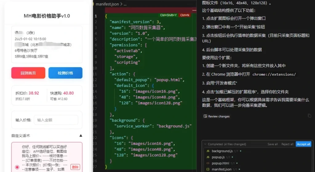
Task: Open popup.js in changed files list
Action: tap(218, 157)
